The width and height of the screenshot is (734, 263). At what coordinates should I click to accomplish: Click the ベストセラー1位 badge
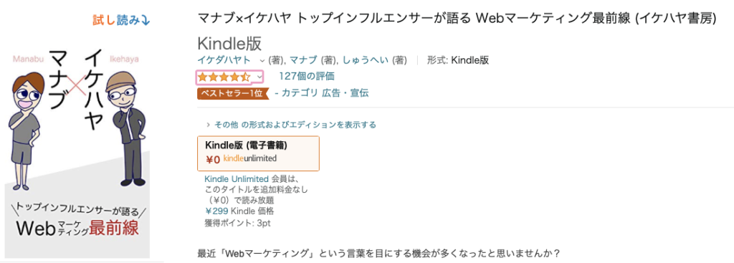pyautogui.click(x=233, y=93)
